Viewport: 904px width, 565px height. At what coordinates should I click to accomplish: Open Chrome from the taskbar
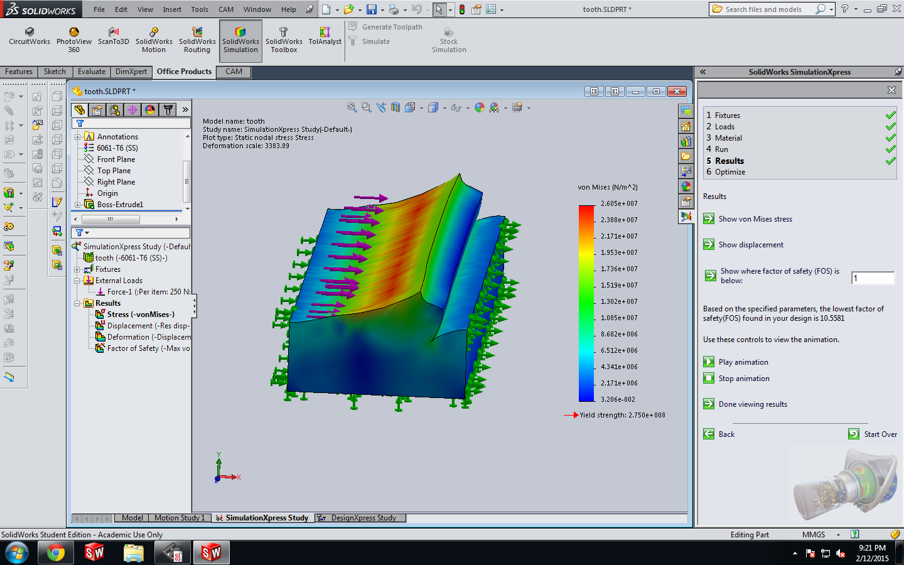tap(55, 552)
